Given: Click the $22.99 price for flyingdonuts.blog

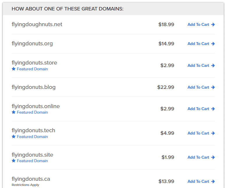Looking at the screenshot, I should pos(166,87).
